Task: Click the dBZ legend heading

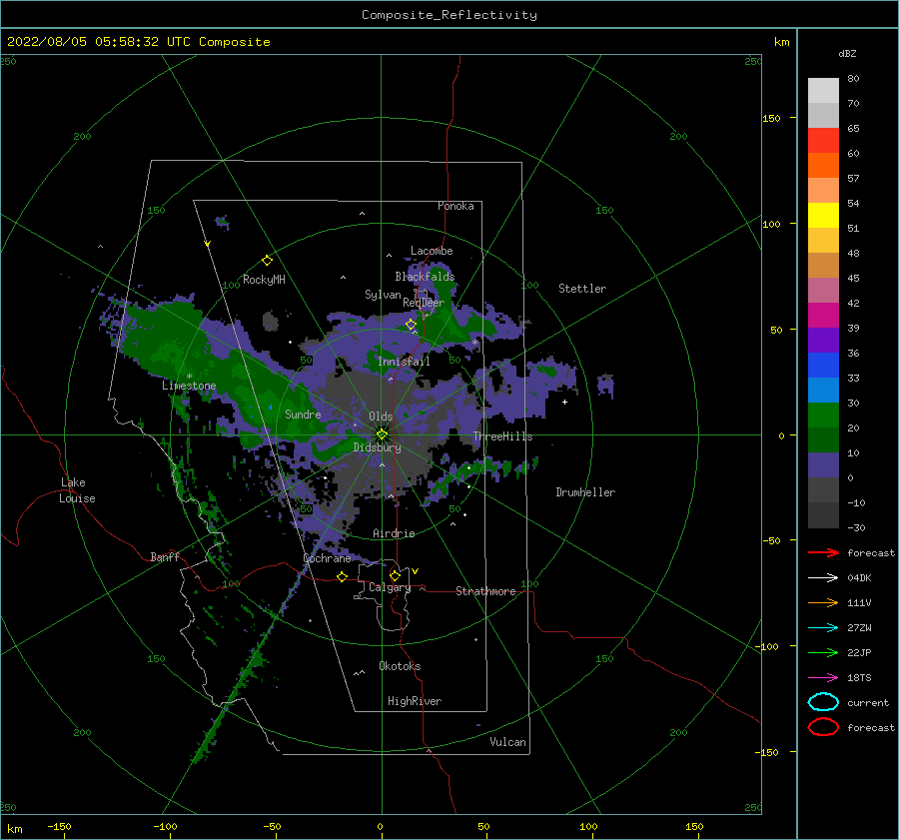Action: [x=847, y=53]
